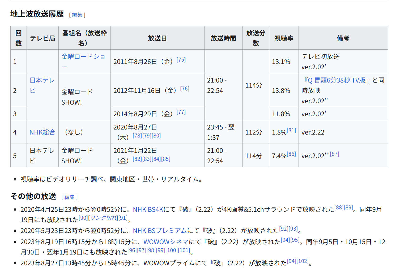
Task: Open citation 100 in WOWOW rebroadcast list
Action: [x=172, y=250]
